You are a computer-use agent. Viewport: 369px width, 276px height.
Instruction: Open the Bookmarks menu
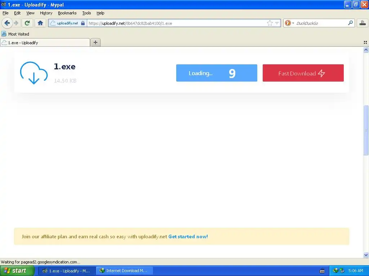[x=67, y=13]
